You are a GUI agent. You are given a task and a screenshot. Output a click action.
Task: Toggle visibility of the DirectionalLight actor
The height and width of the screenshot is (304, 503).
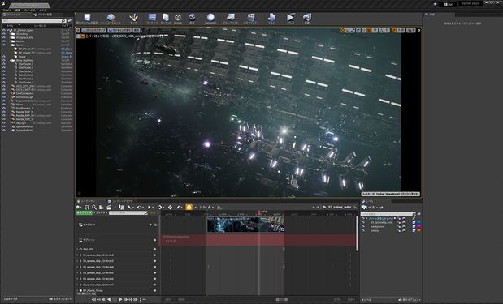click(x=4, y=97)
